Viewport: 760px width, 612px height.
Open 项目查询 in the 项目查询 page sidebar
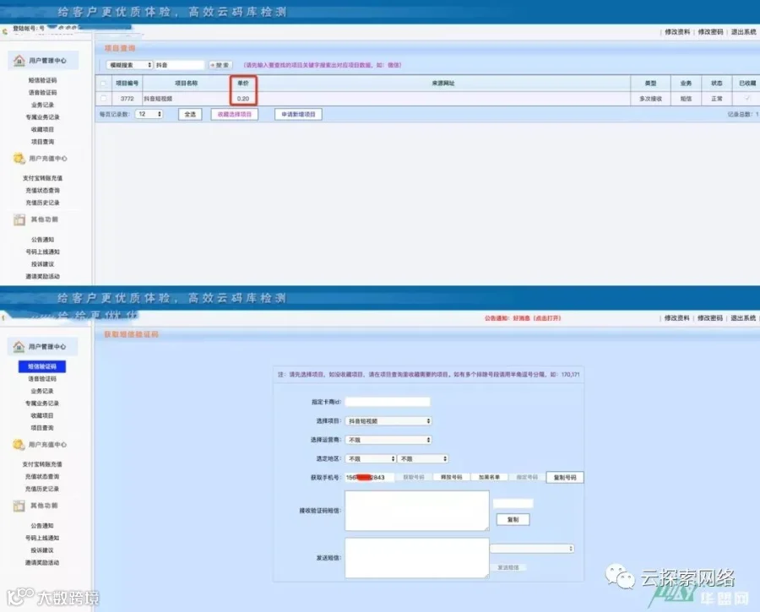click(42, 142)
